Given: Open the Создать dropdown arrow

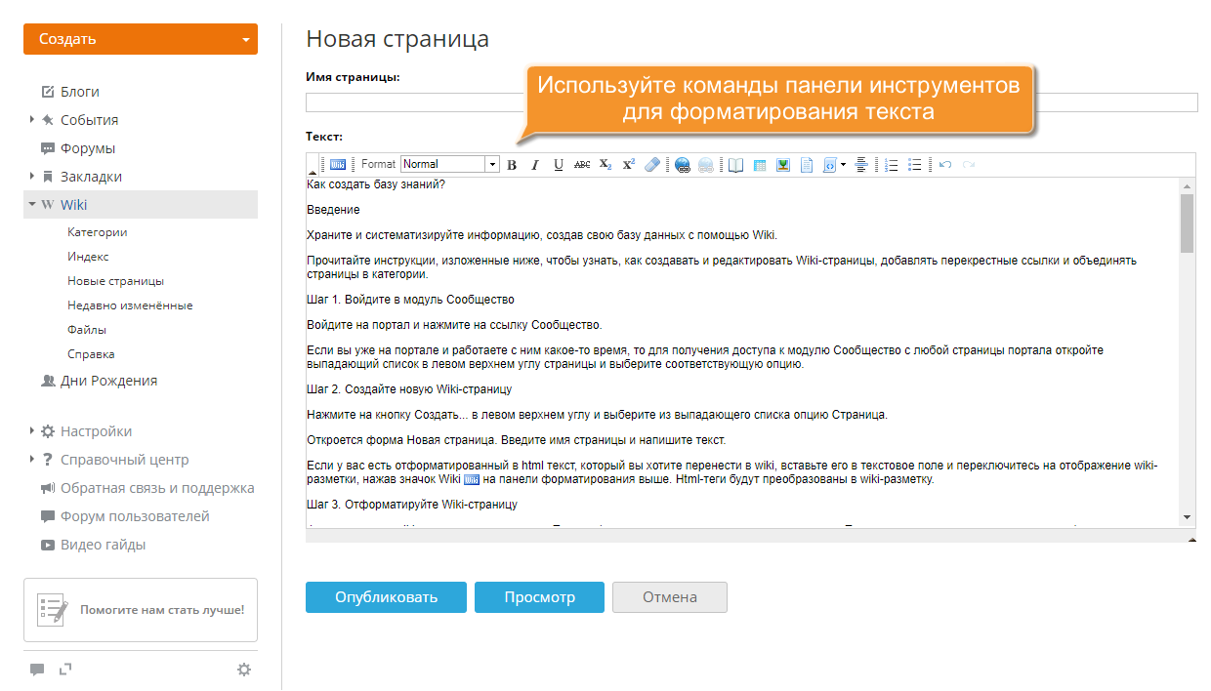Looking at the screenshot, I should click(x=245, y=40).
